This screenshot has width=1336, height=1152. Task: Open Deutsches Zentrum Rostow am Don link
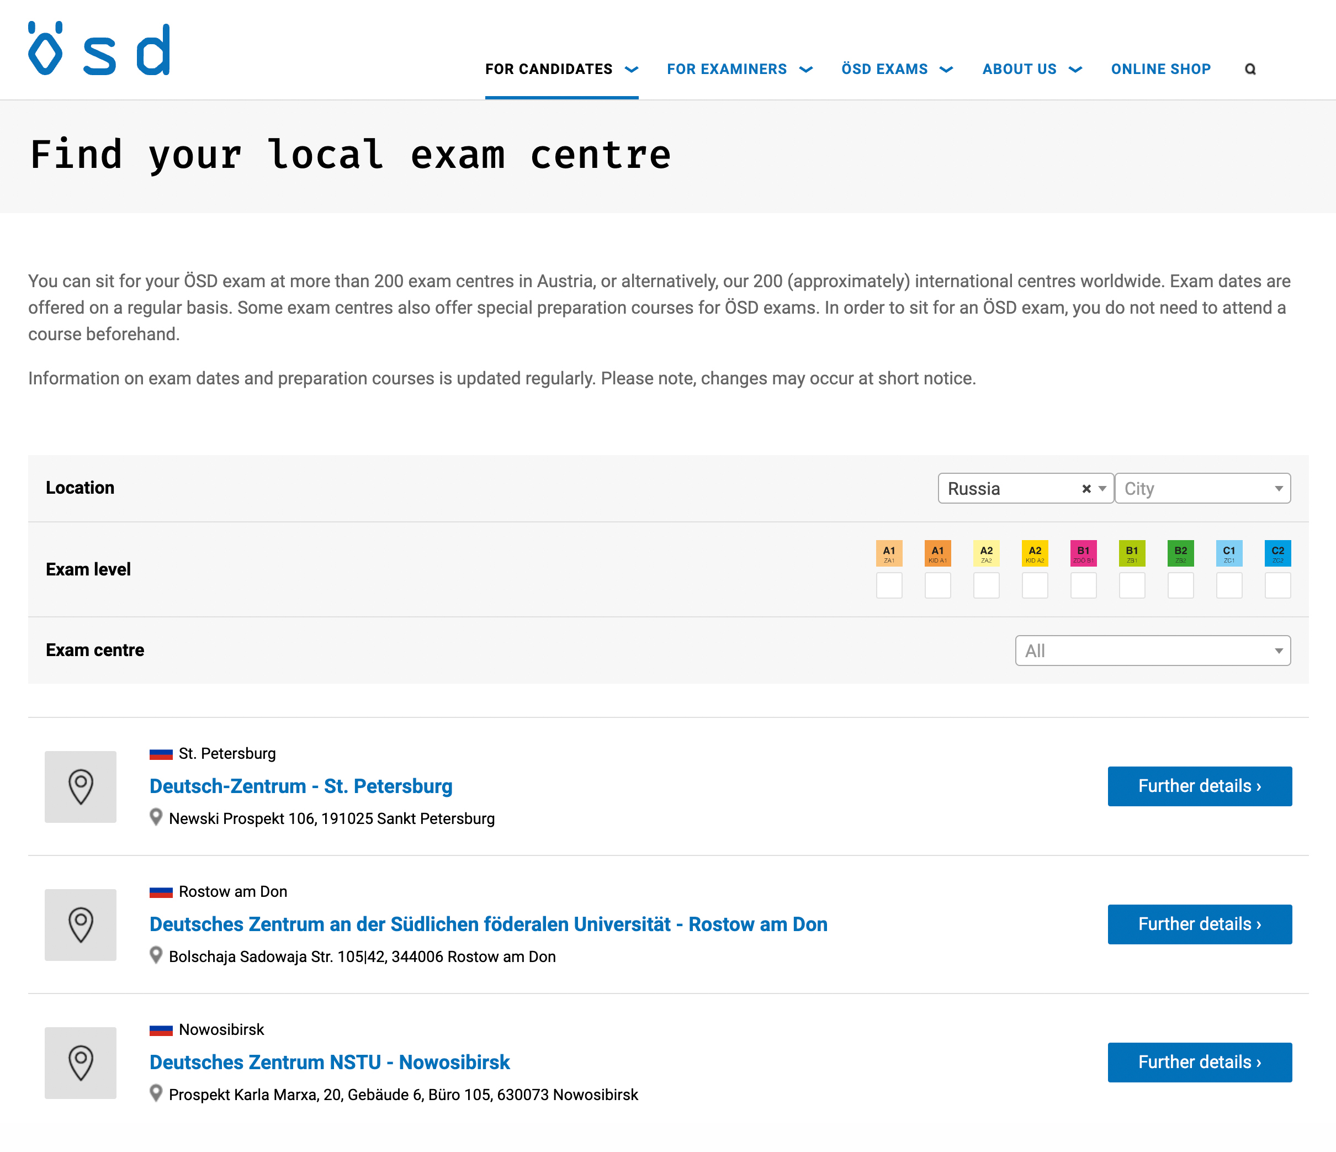pos(489,924)
